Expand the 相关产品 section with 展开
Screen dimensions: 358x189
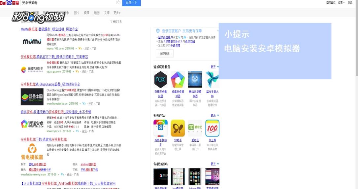[215, 115]
